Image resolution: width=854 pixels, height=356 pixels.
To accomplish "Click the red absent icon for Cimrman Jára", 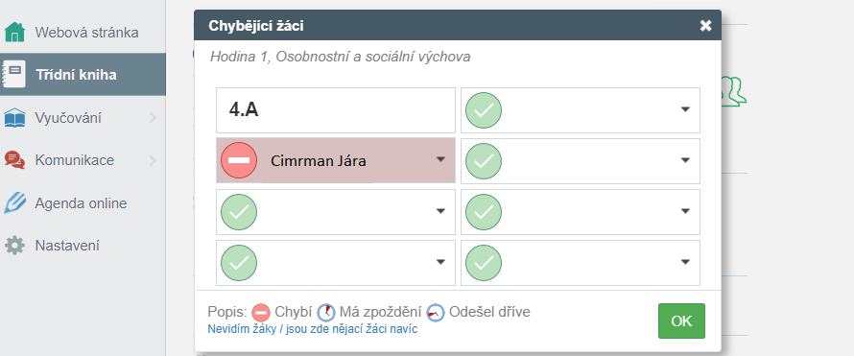I will (x=239, y=160).
